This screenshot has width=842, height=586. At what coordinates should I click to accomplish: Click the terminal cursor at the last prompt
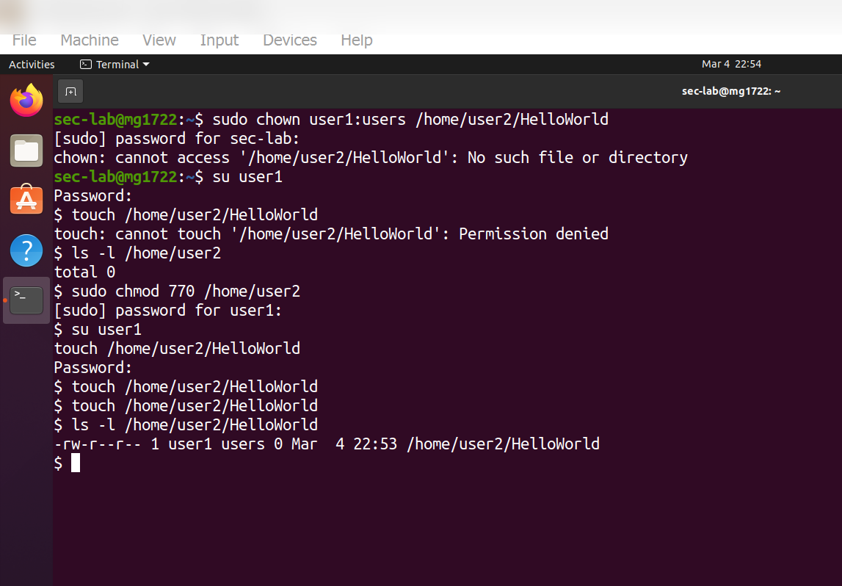click(x=76, y=463)
